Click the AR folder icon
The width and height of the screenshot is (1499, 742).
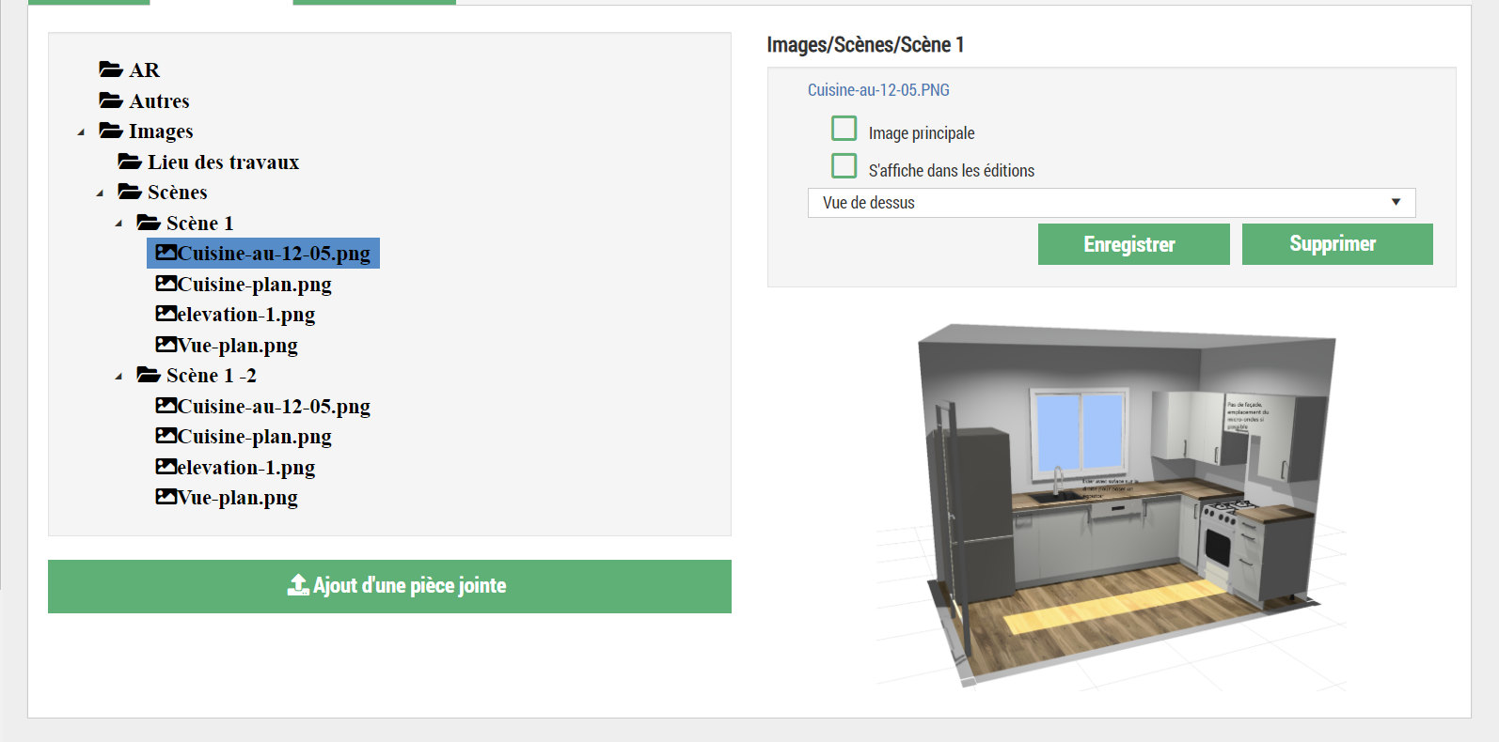tap(111, 70)
